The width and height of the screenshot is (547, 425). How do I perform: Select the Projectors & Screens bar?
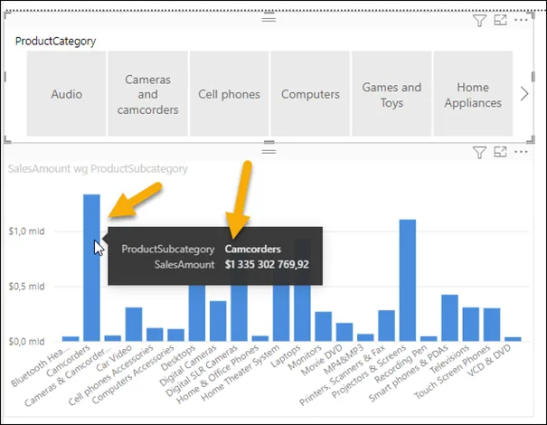[x=407, y=280]
